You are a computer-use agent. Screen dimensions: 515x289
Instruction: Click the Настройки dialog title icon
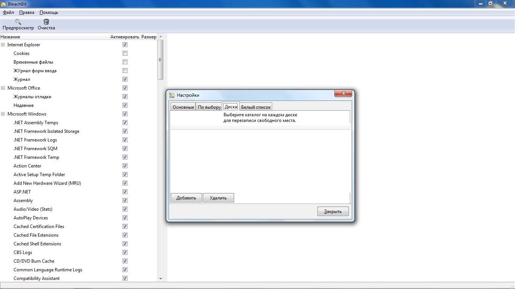click(172, 95)
